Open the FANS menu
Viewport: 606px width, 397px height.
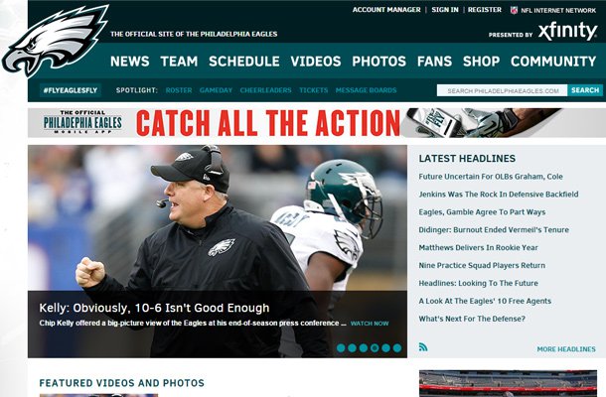pyautogui.click(x=434, y=61)
